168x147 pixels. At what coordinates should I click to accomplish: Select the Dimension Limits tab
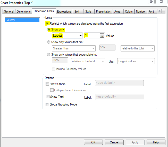(44, 11)
